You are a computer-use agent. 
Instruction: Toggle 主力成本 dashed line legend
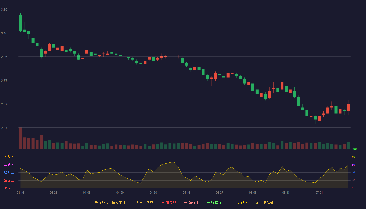pyautogui.click(x=238, y=203)
